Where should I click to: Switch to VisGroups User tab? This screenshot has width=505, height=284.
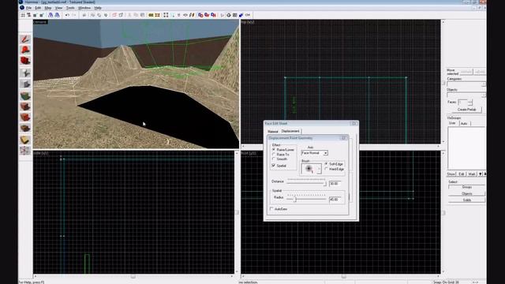(452, 123)
